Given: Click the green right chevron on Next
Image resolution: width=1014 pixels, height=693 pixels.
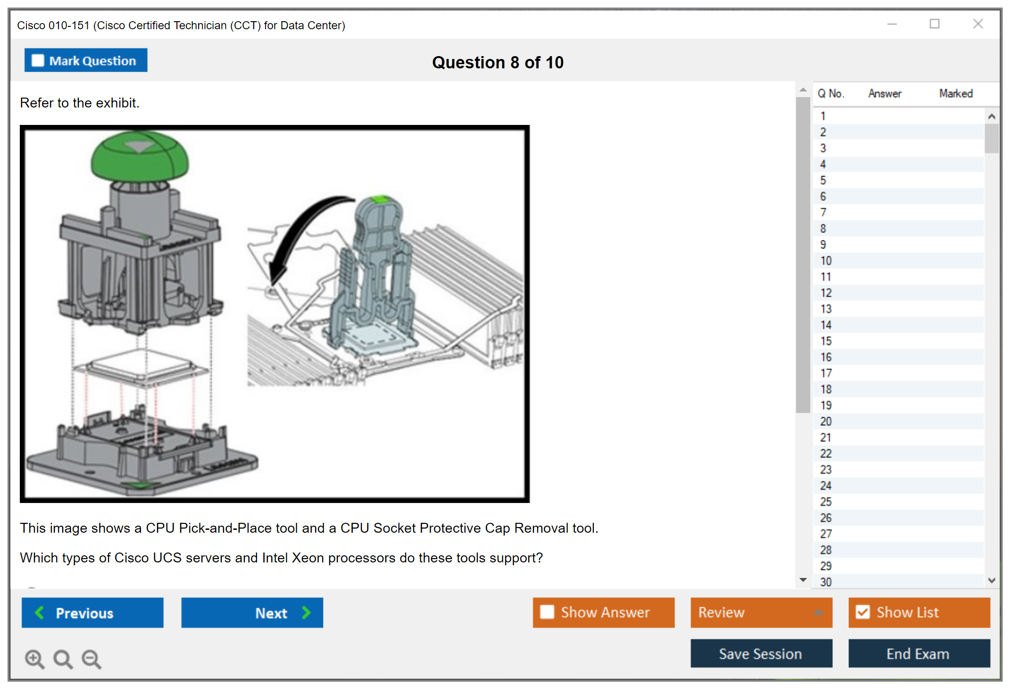Looking at the screenshot, I should click(307, 612).
